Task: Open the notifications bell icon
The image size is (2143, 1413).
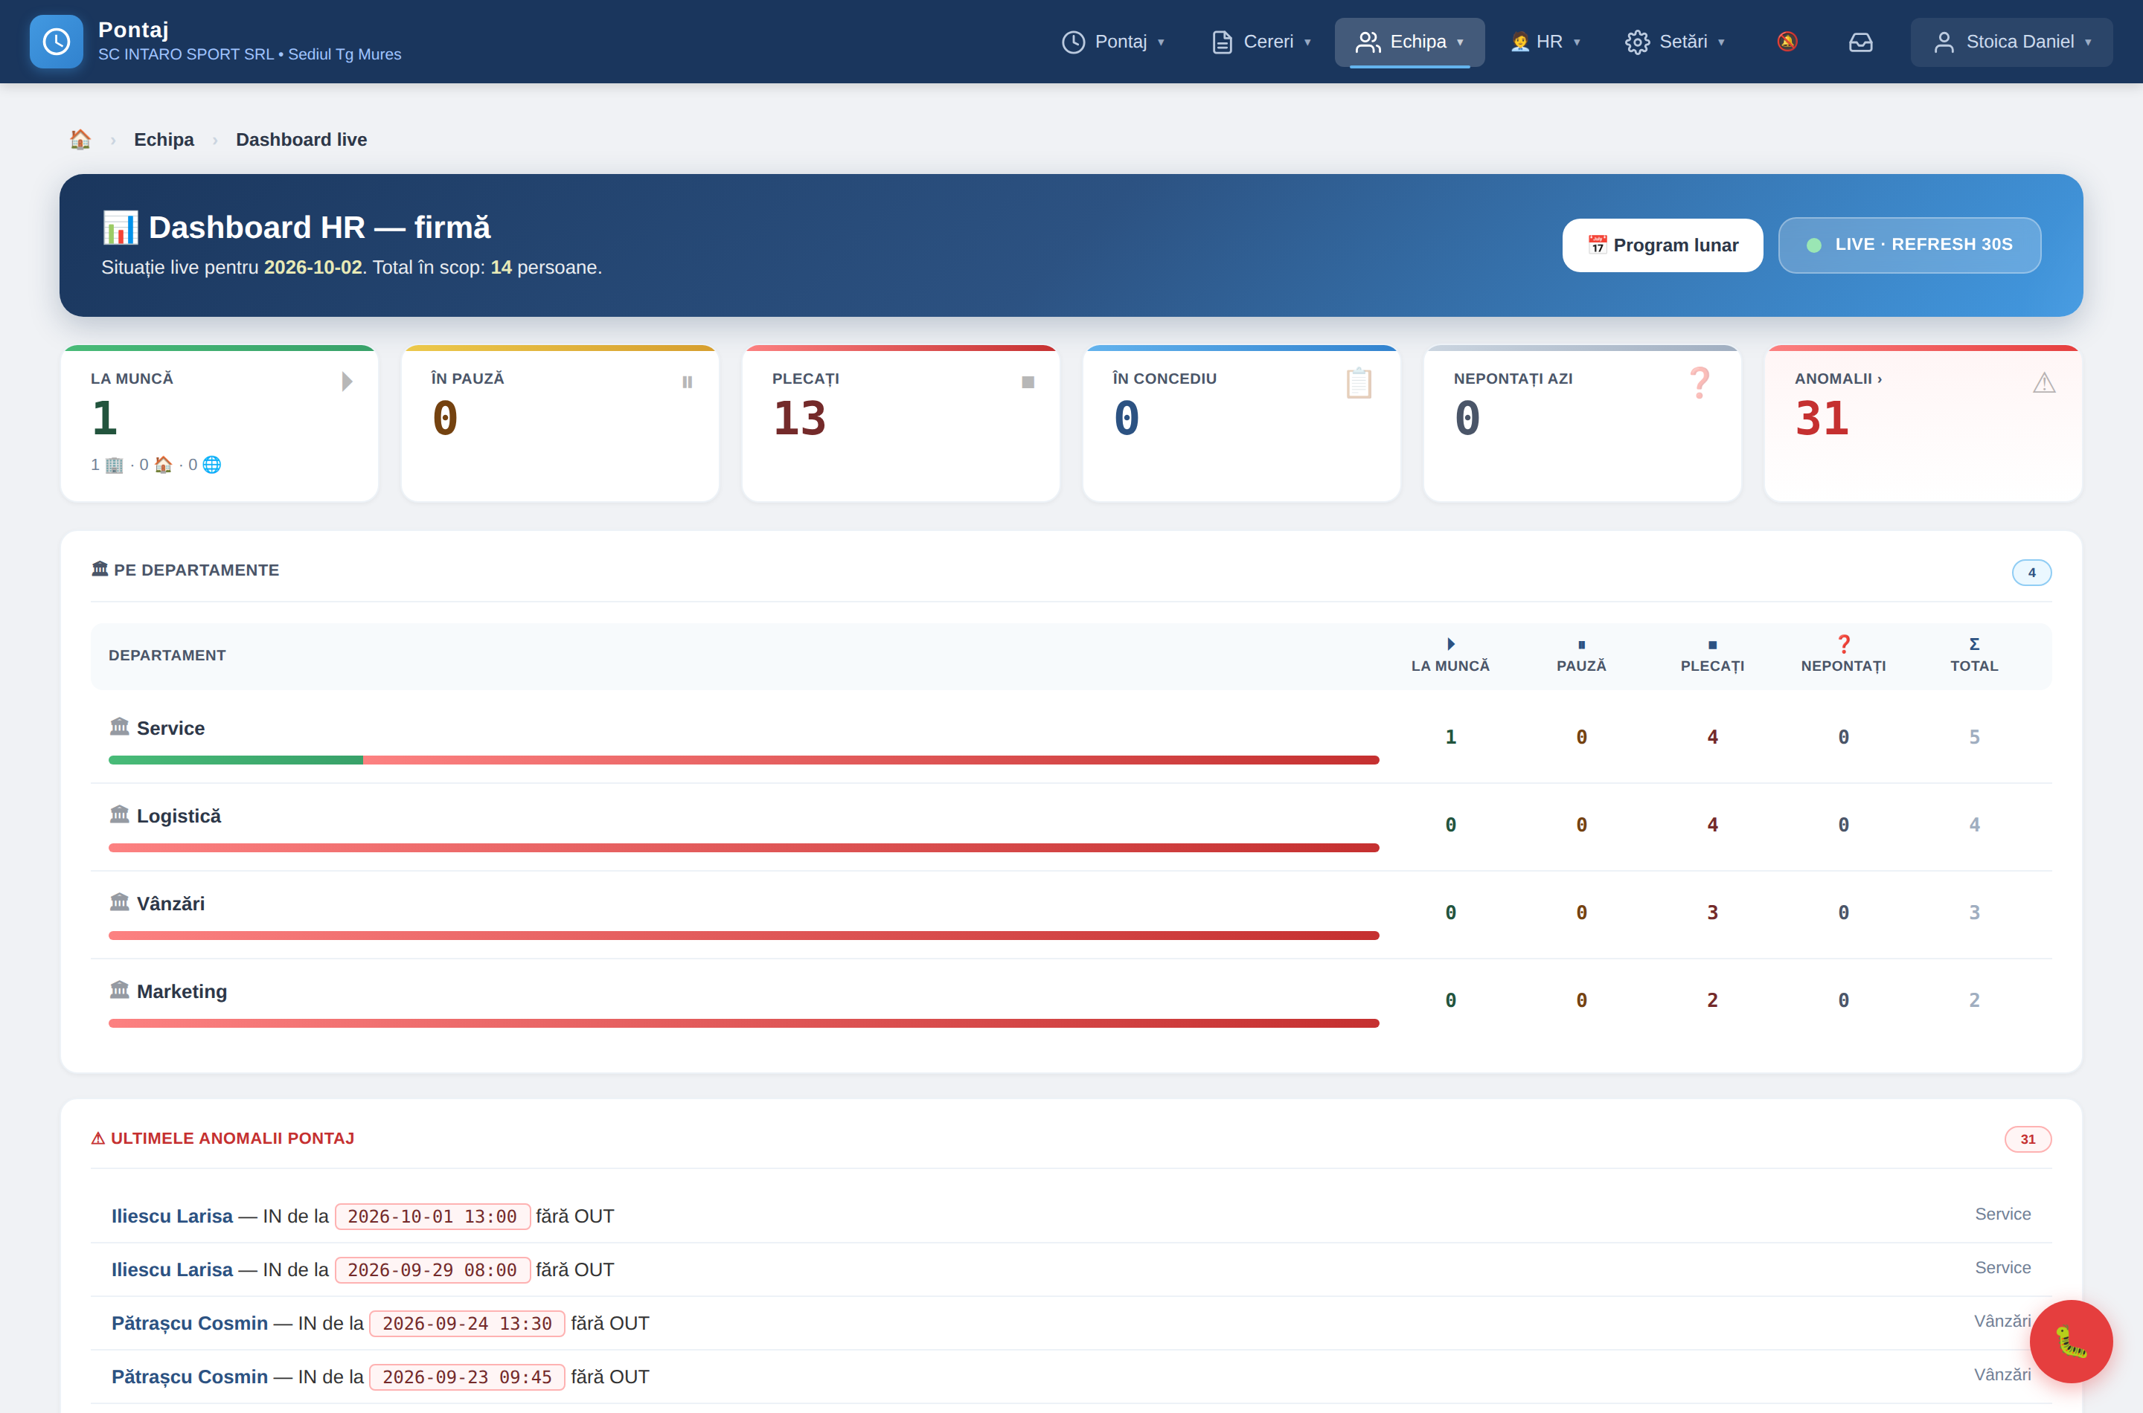Action: (x=1787, y=42)
